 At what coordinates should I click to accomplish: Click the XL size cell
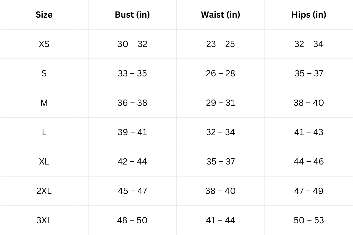[x=44, y=162]
